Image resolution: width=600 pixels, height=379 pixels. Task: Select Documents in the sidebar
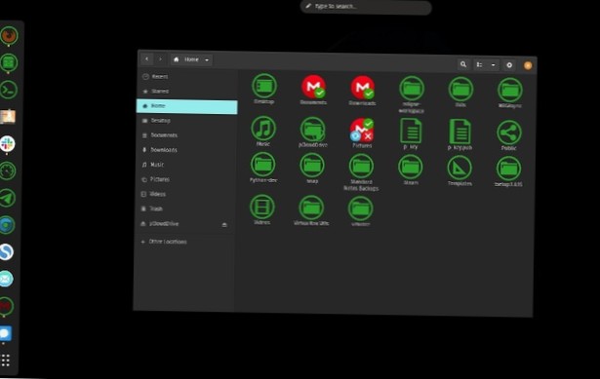tap(186, 135)
